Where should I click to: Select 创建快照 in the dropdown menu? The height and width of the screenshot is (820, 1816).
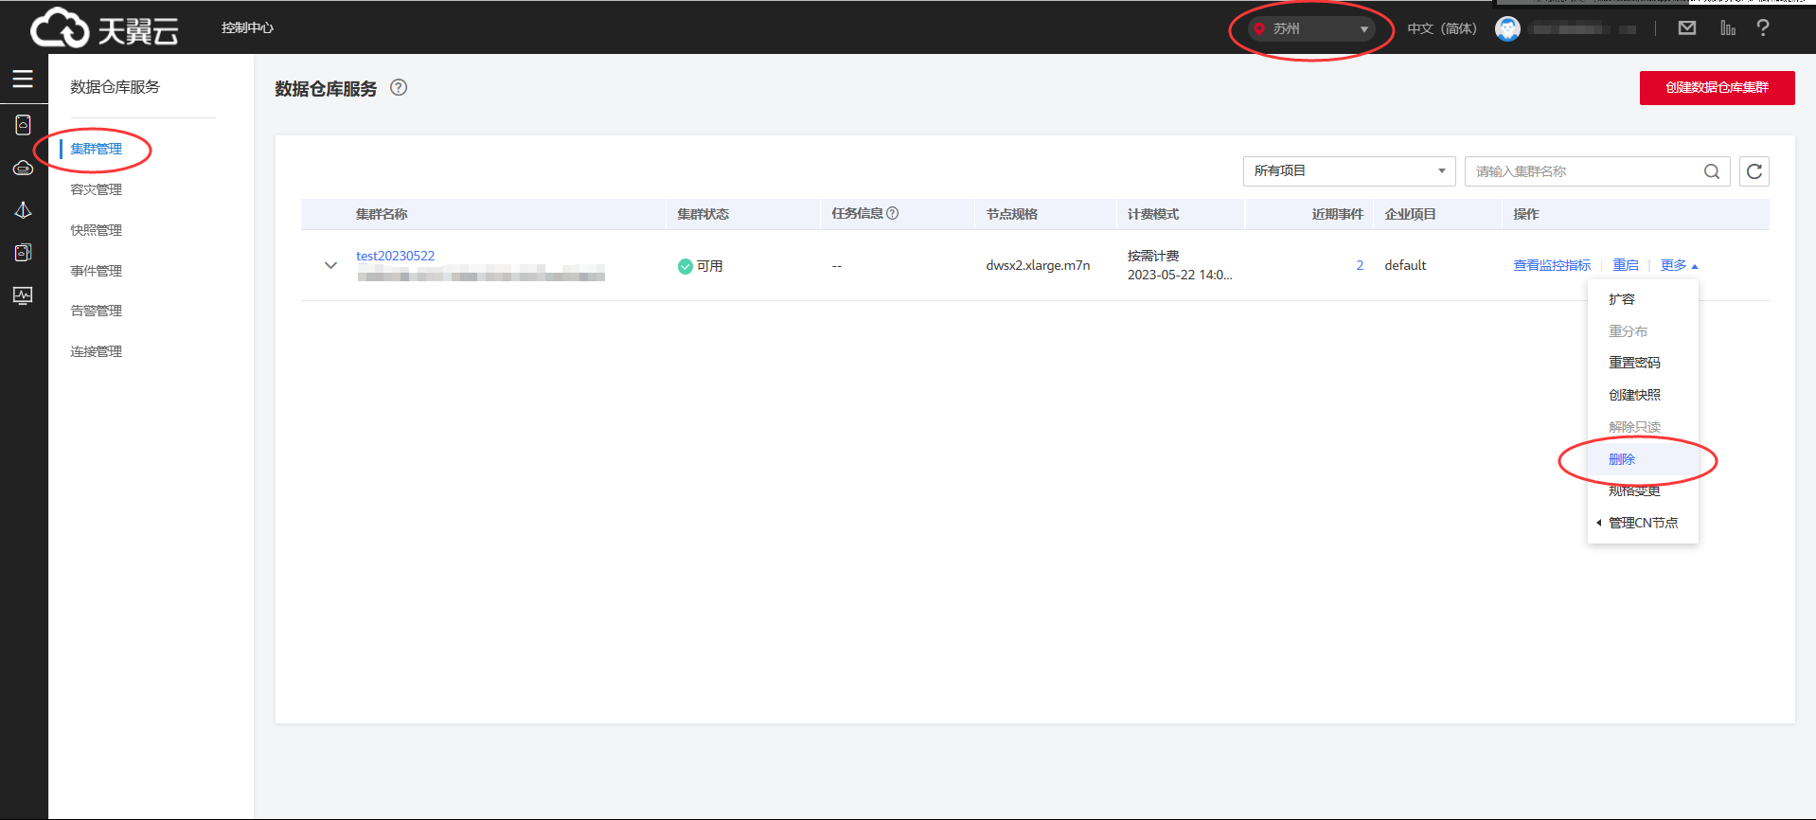[1633, 395]
